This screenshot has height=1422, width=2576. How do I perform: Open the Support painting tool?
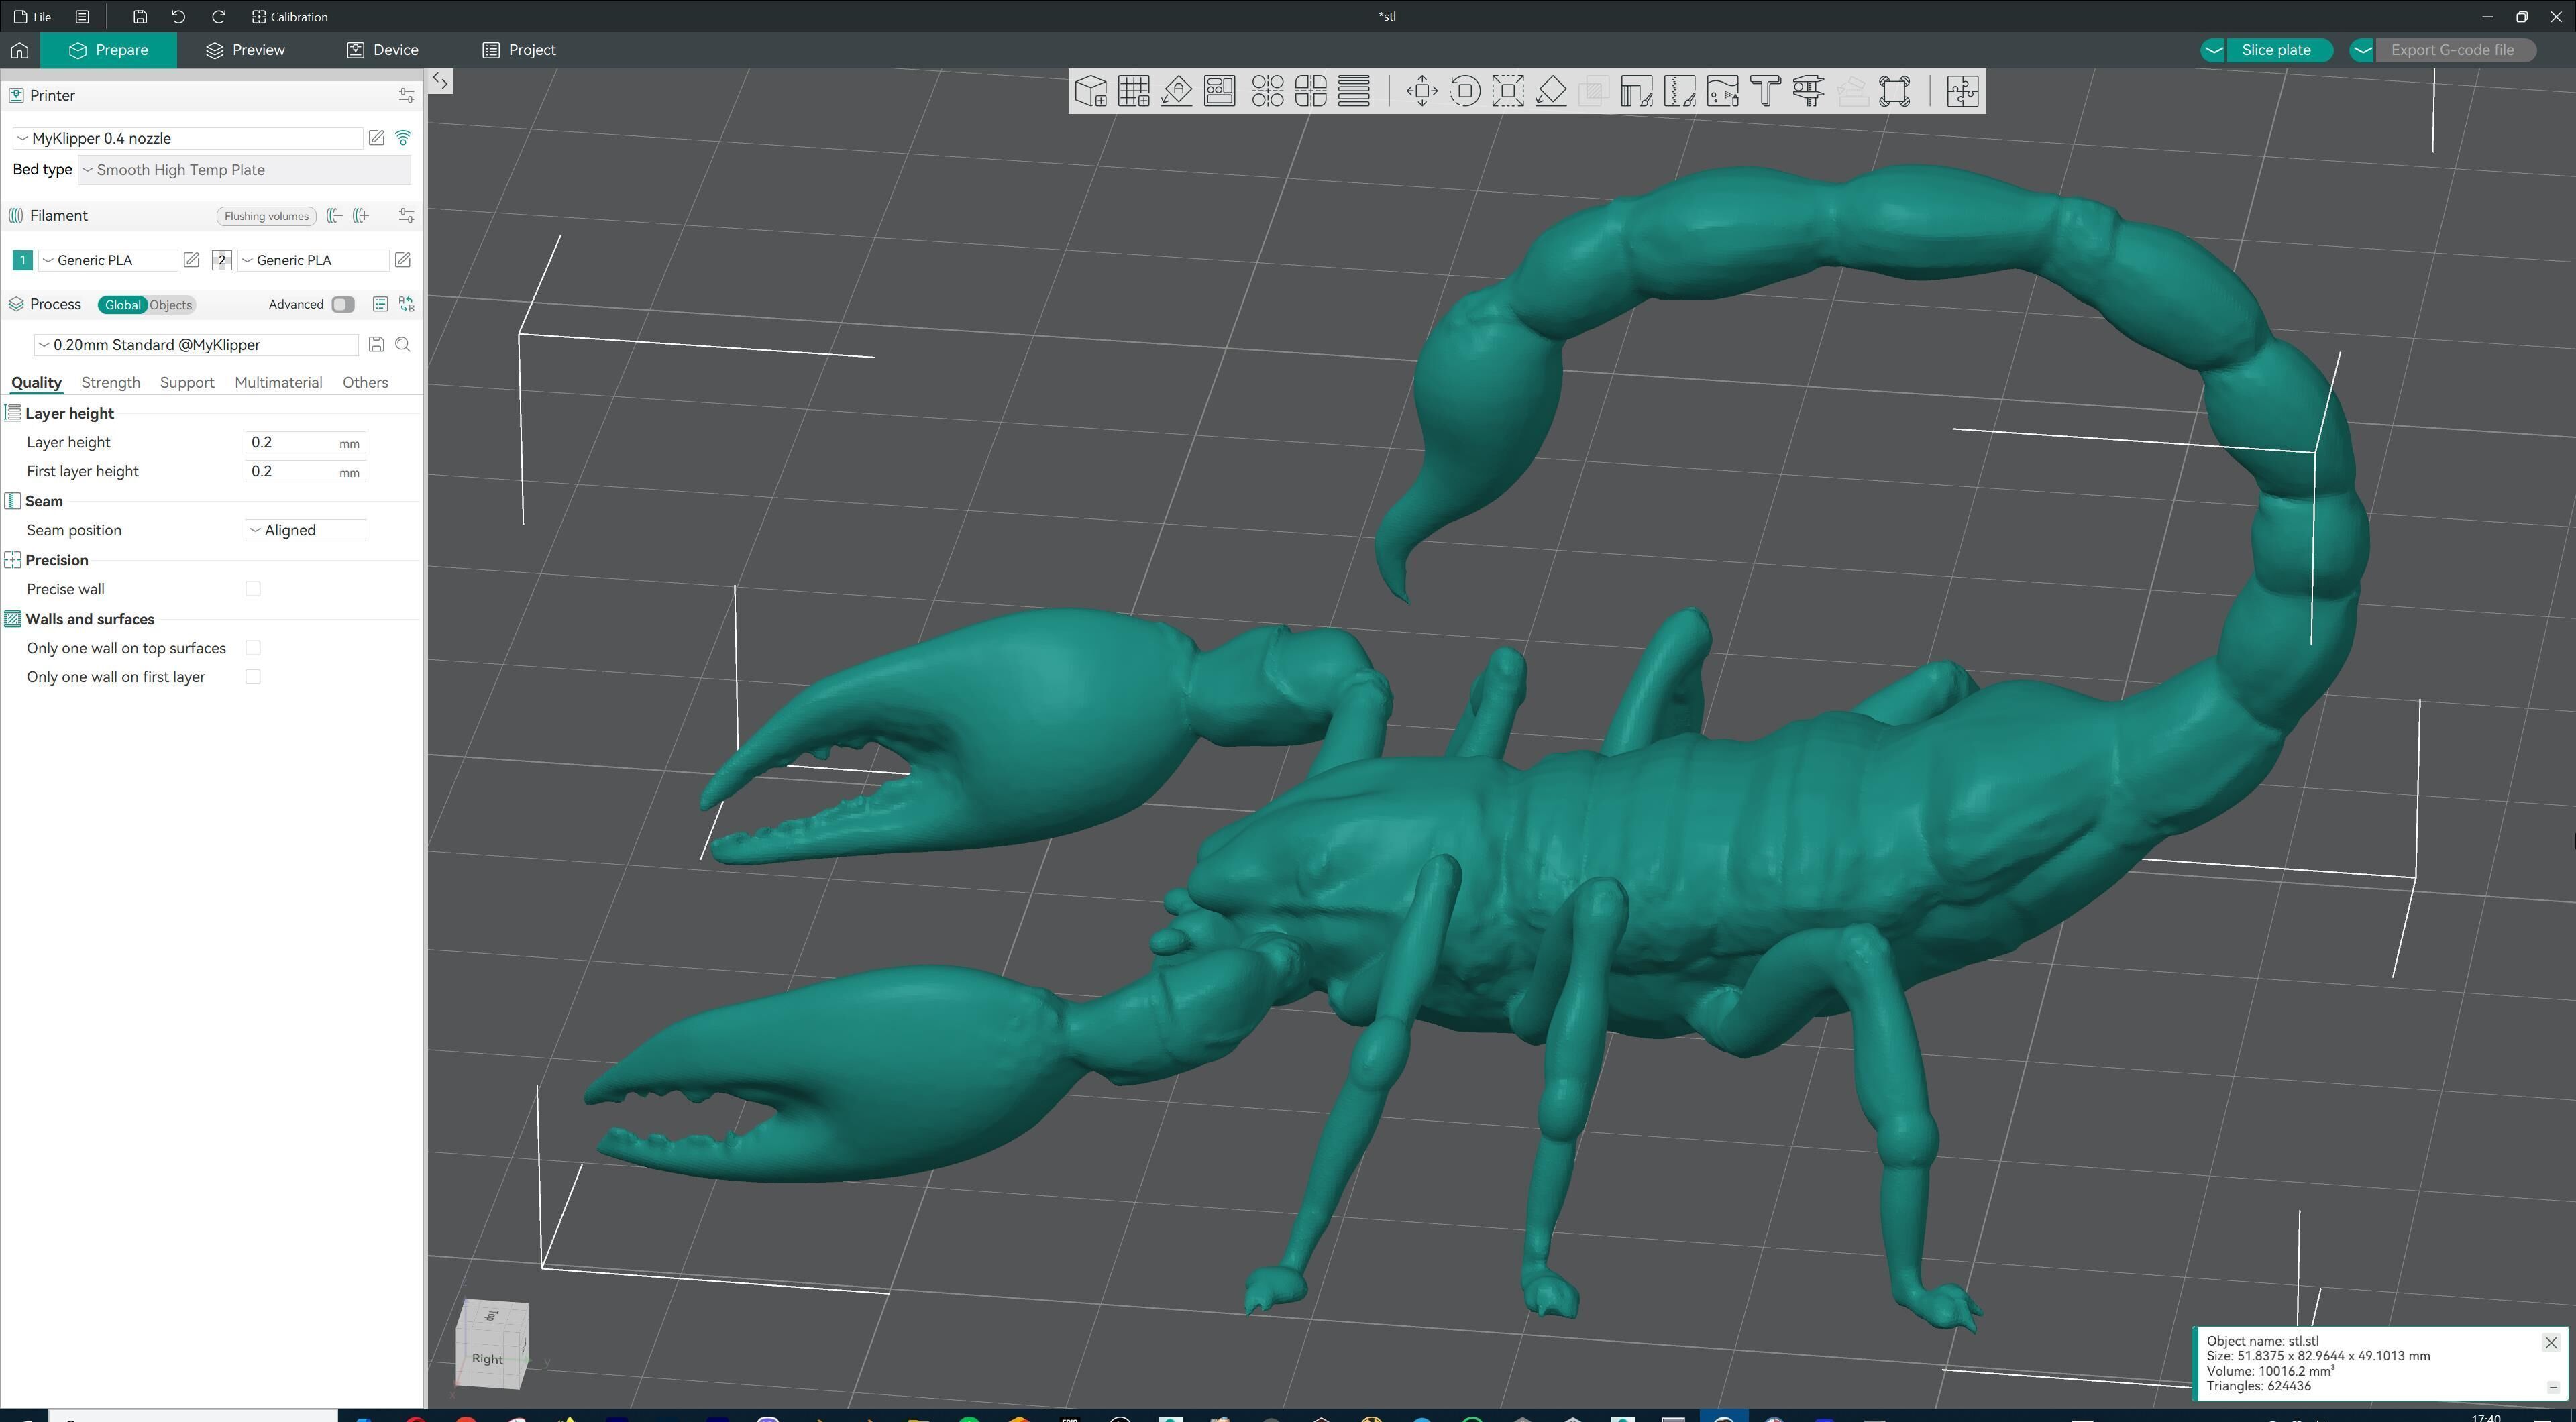(x=1636, y=91)
